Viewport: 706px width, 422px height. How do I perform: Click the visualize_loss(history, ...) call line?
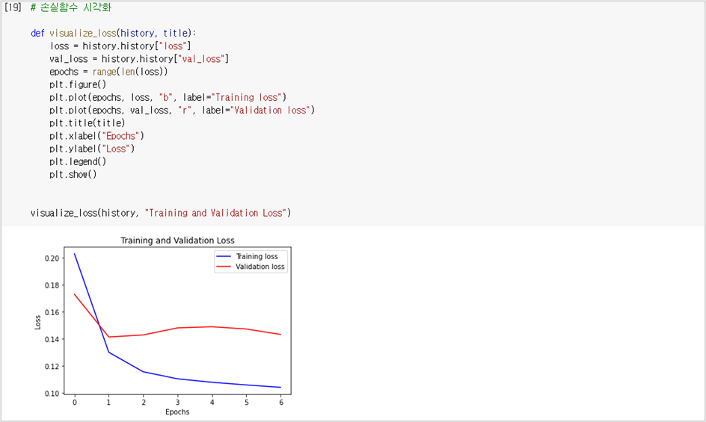click(x=161, y=214)
